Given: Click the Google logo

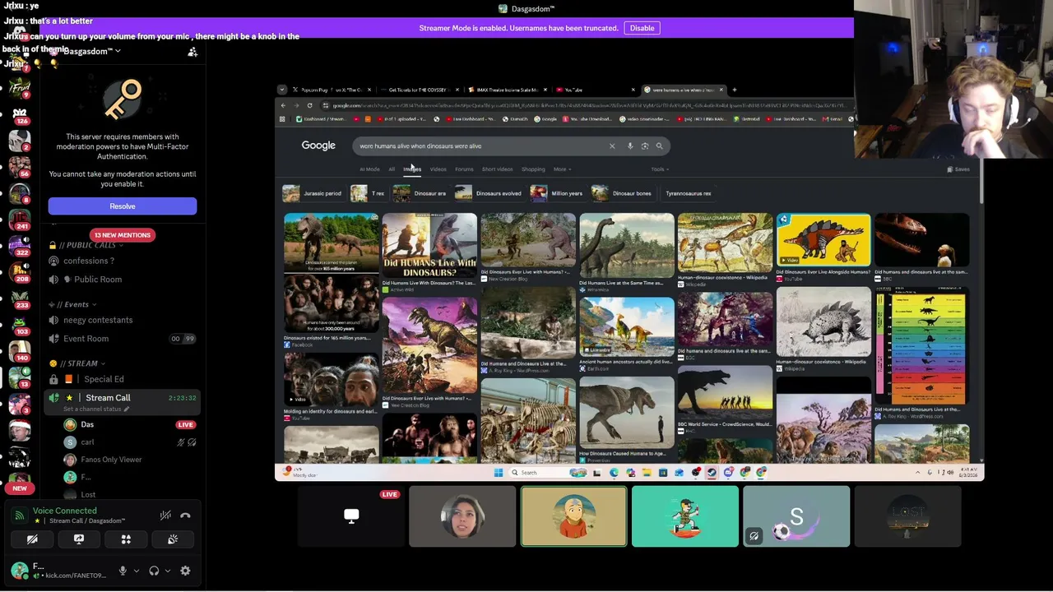Looking at the screenshot, I should 318,146.
